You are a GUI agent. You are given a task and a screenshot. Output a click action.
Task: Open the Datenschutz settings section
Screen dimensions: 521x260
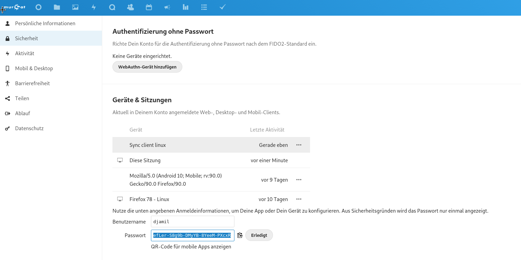29,128
